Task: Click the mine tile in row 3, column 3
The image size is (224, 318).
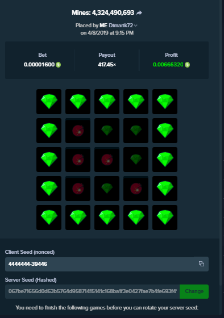Action: point(107,160)
